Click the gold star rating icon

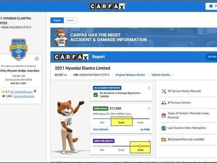[x=3, y=92]
